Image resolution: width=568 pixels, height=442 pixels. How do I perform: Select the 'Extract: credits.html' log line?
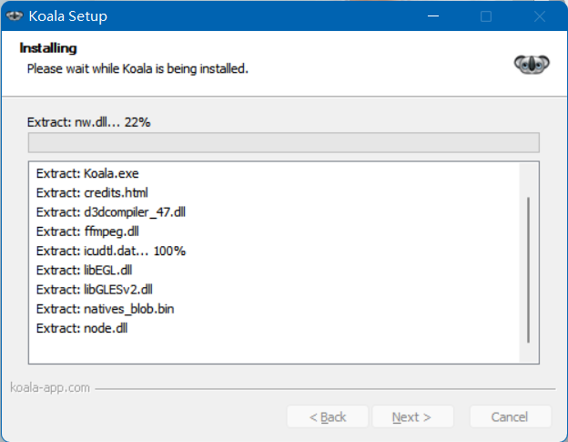click(92, 193)
